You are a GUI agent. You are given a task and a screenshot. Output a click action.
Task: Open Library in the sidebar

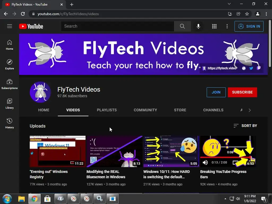10,104
